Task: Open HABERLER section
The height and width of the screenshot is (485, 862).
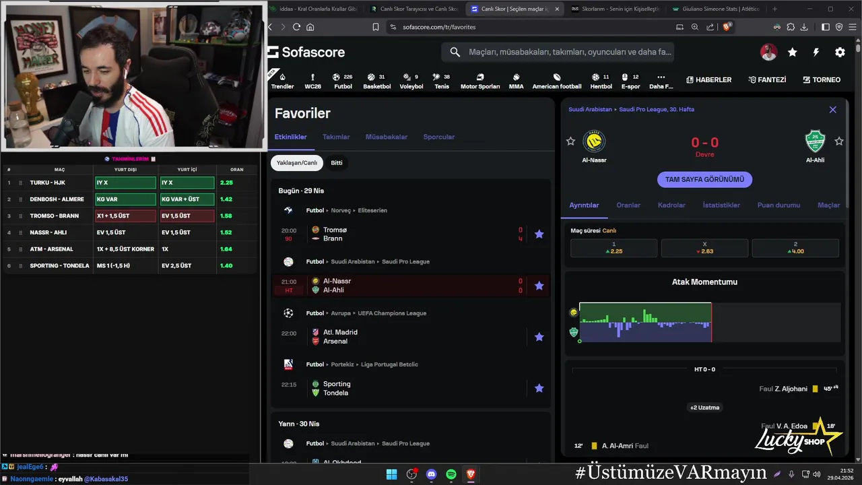Action: coord(708,79)
